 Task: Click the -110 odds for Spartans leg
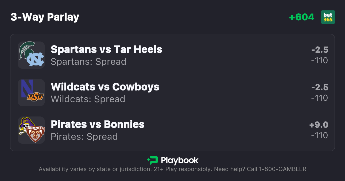pyautogui.click(x=320, y=61)
